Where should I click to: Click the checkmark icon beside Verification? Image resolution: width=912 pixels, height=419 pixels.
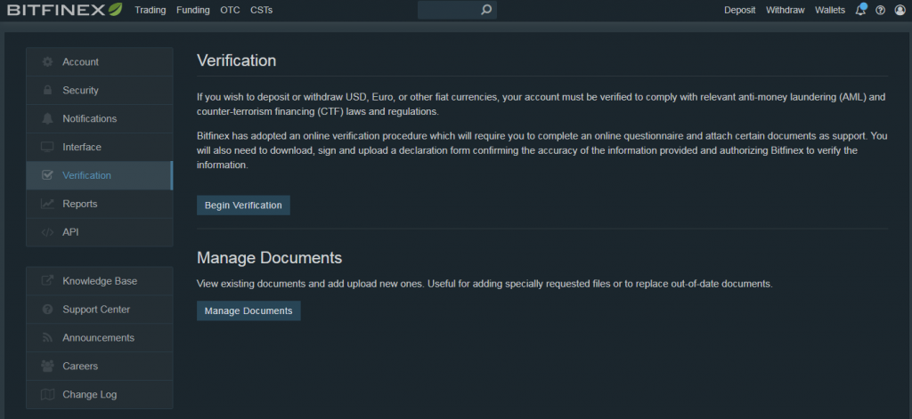pos(48,175)
